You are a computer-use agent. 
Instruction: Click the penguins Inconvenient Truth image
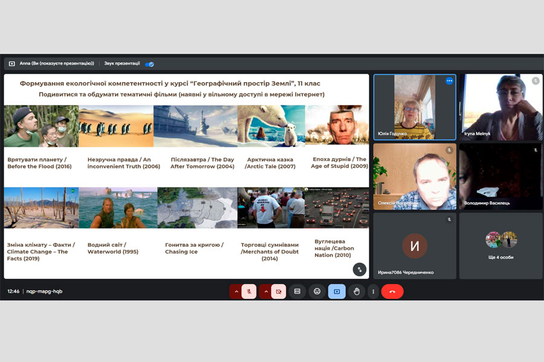[x=116, y=126]
